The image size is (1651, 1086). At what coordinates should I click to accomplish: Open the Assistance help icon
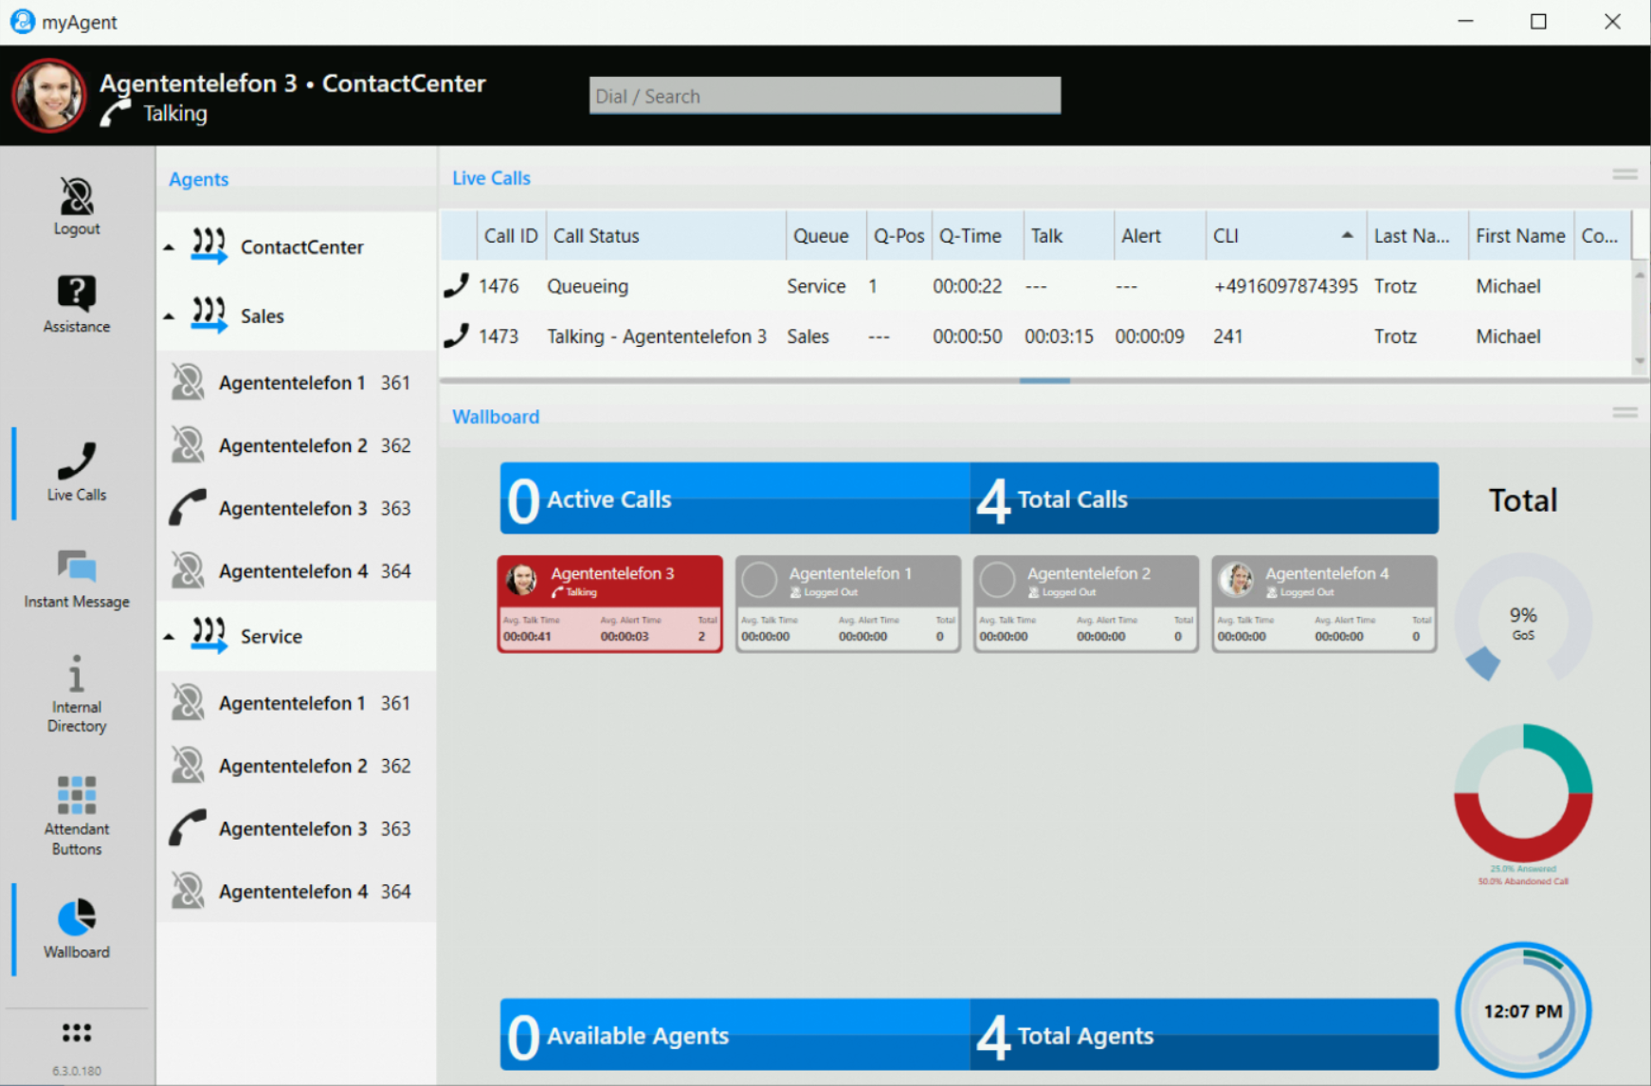77,293
